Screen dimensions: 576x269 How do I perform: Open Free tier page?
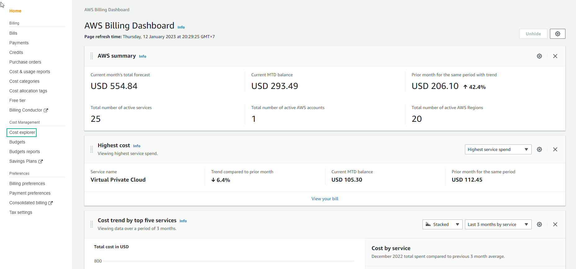[17, 100]
